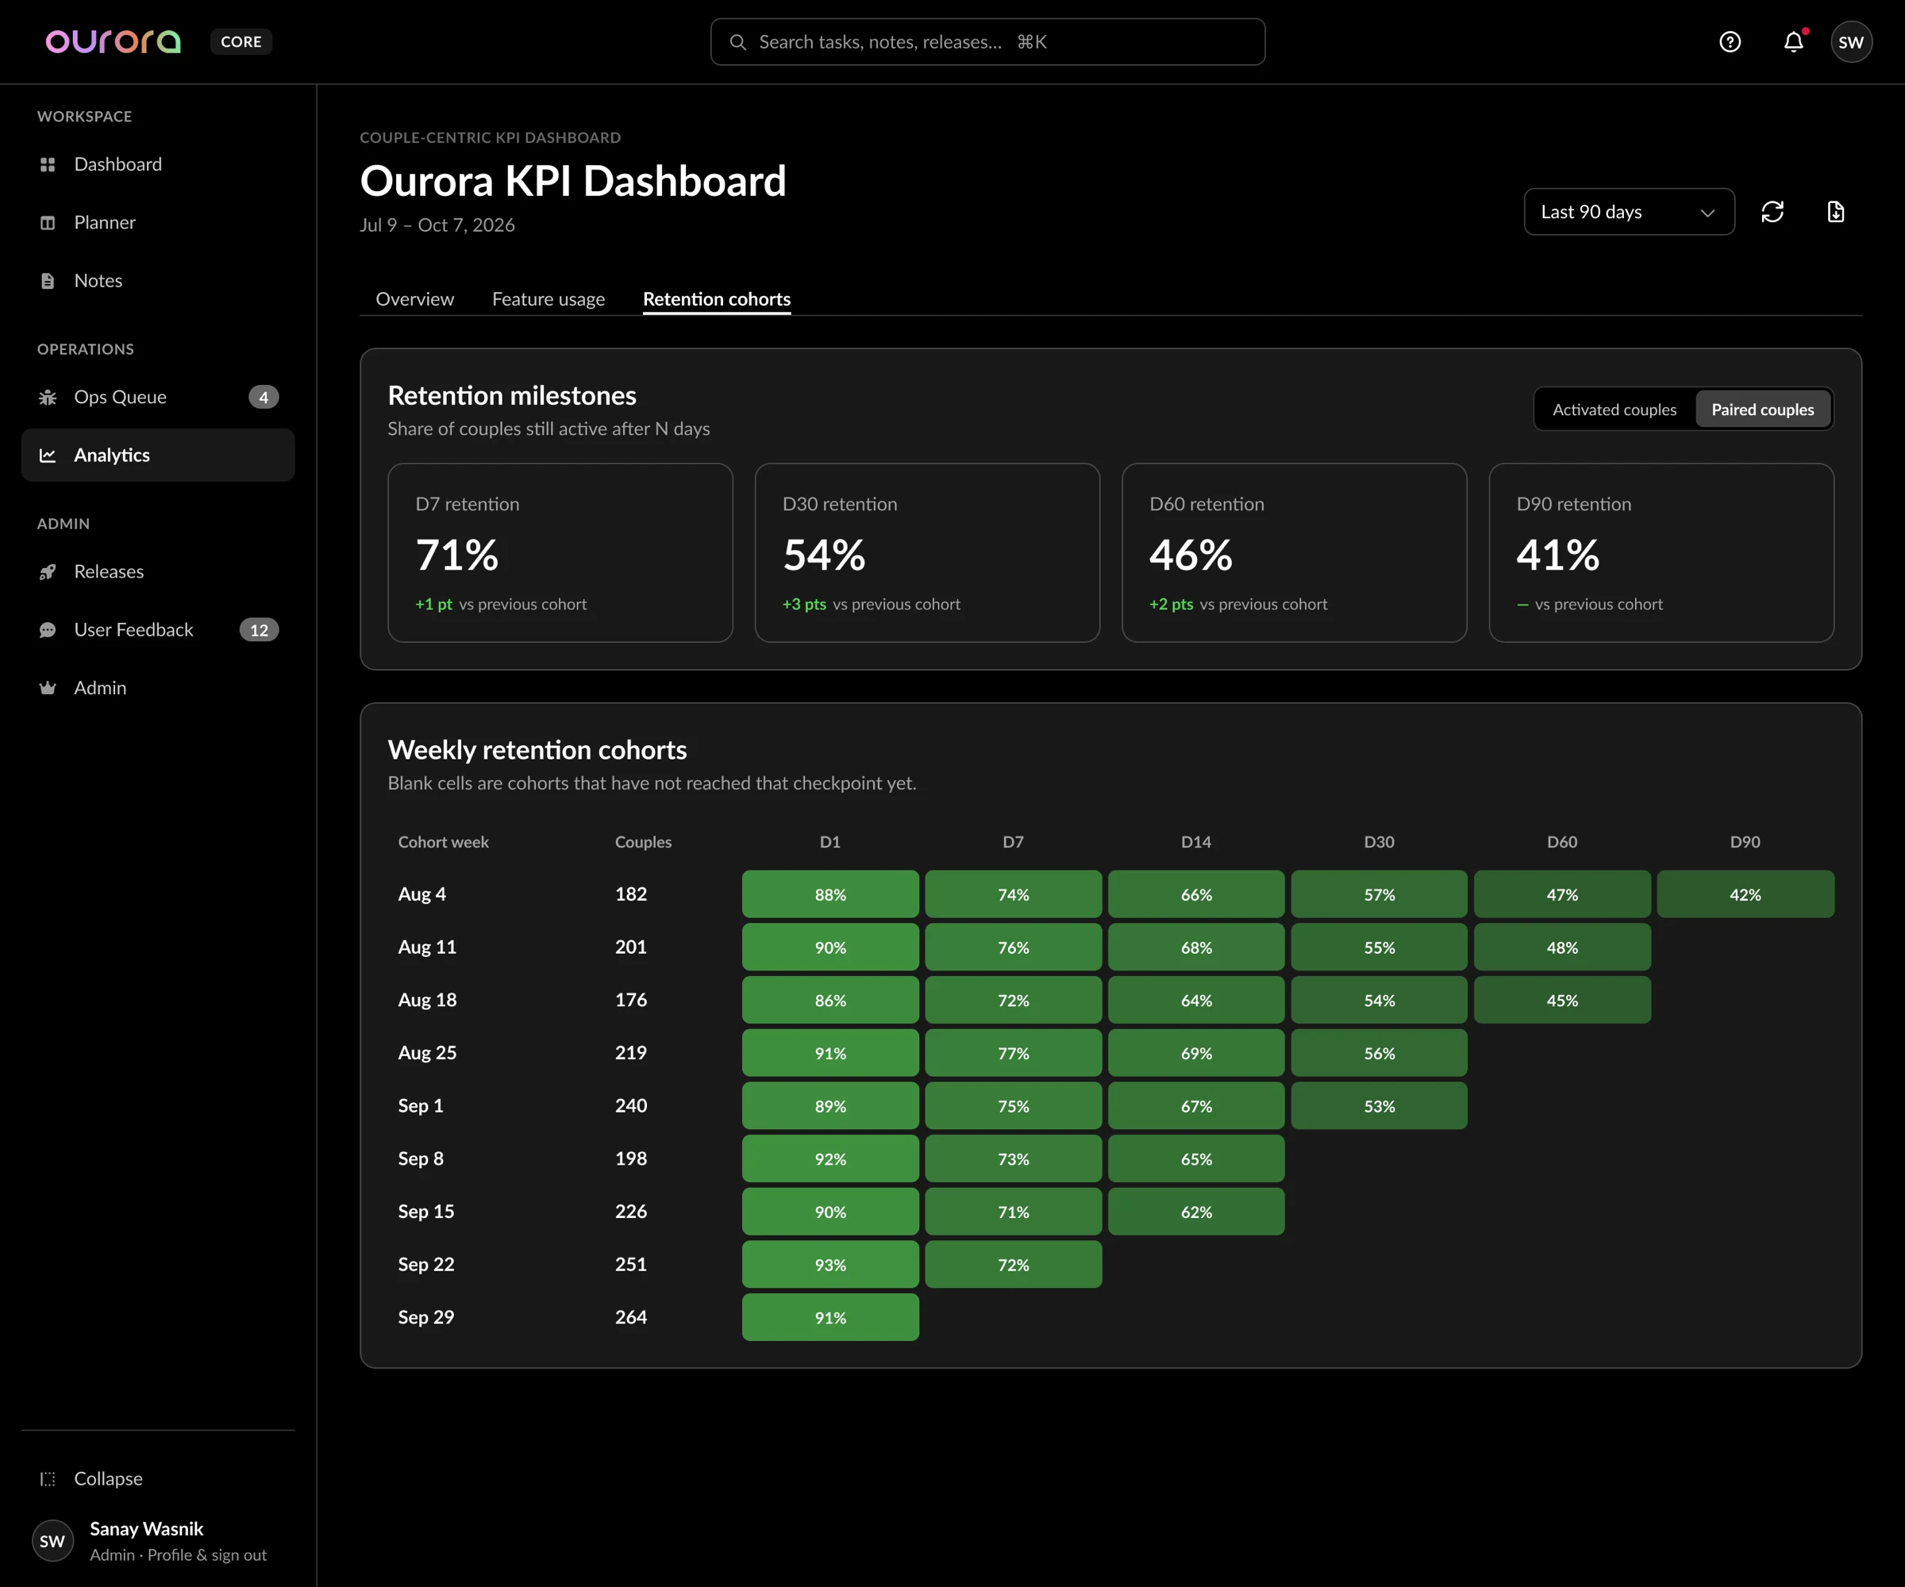Screen dimensions: 1905x1587
Task: Click the export file download icon
Action: (1836, 211)
